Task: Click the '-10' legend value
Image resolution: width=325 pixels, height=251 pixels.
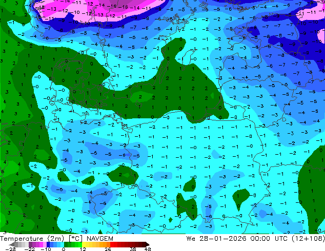Action: coord(46,249)
